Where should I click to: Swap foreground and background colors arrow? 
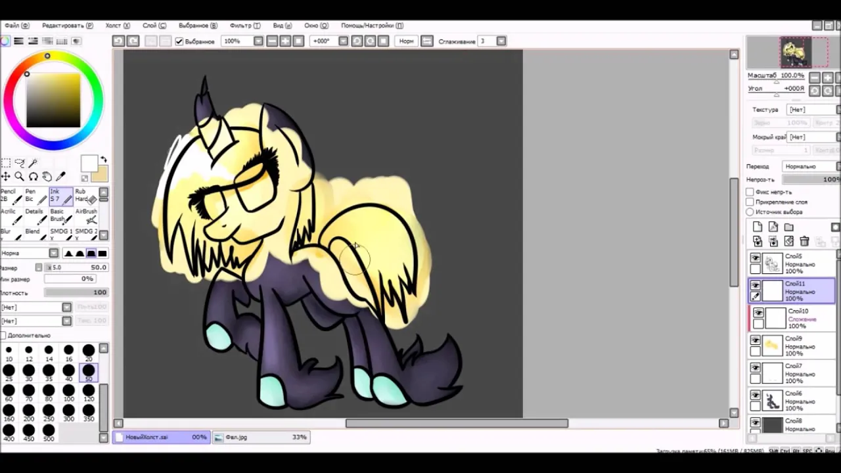click(103, 160)
